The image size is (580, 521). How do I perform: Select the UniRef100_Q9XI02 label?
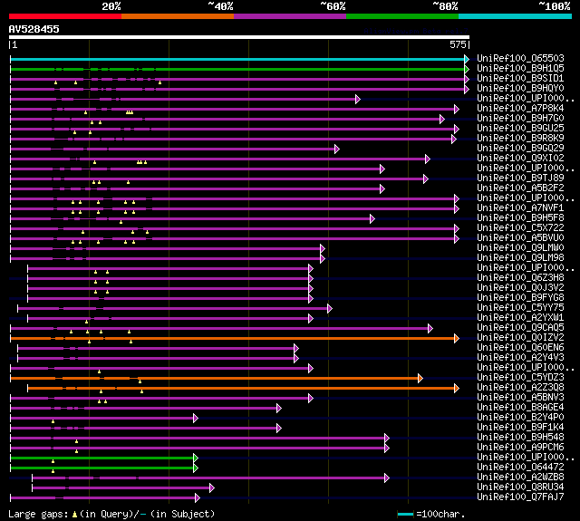click(520, 159)
